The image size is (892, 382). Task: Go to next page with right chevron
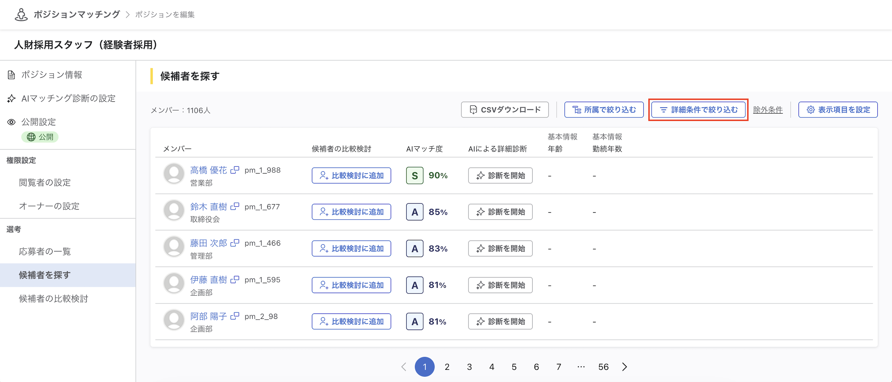[x=624, y=367]
